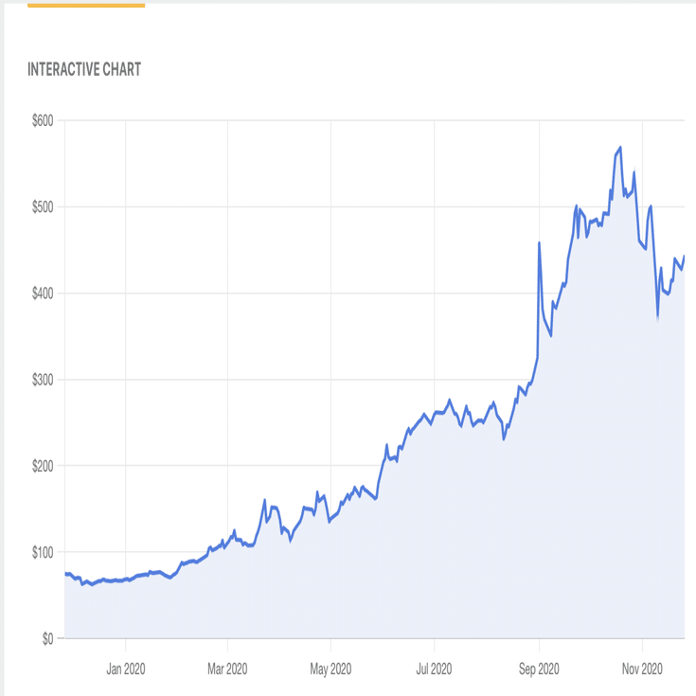This screenshot has width=696, height=696.
Task: Click the leftmost start of the price line
Action: tap(65, 573)
